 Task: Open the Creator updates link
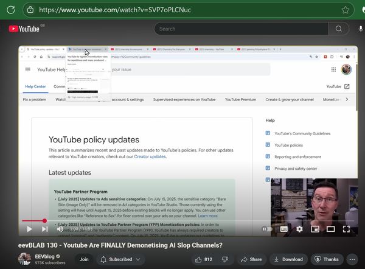(x=150, y=156)
